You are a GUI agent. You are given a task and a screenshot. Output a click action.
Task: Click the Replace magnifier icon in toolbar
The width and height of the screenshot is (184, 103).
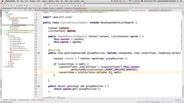point(27,6)
